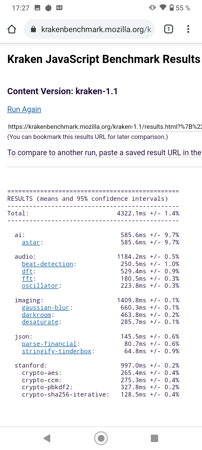Click the Run Again link
202x450 pixels.
24,109
